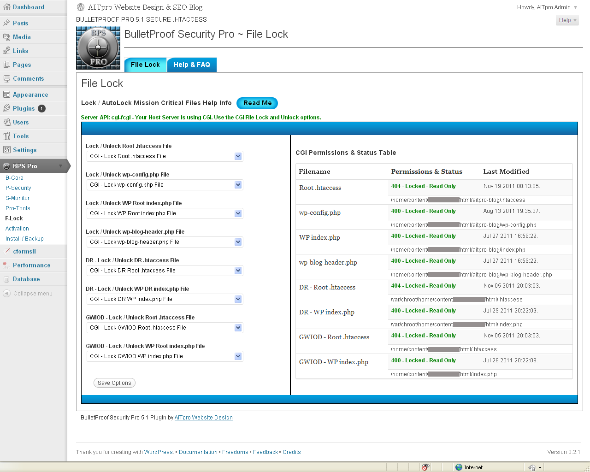Click the Media icon in sidebar
This screenshot has height=472, width=590.
(6, 37)
